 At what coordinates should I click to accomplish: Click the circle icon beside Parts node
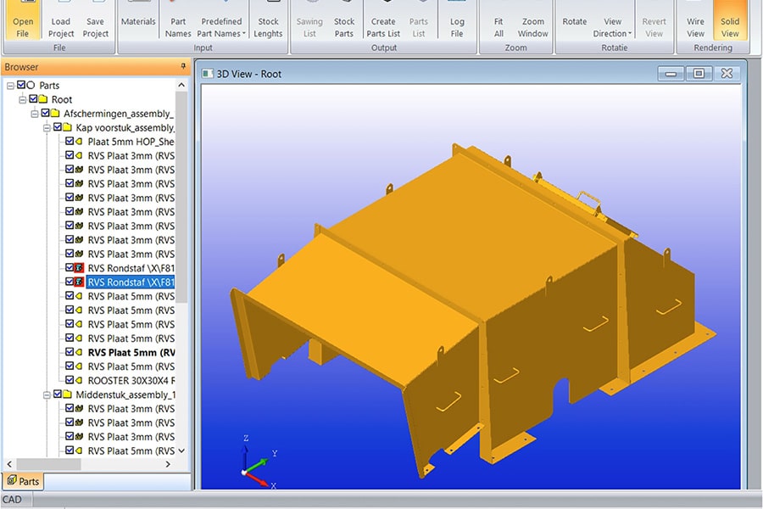tap(31, 85)
